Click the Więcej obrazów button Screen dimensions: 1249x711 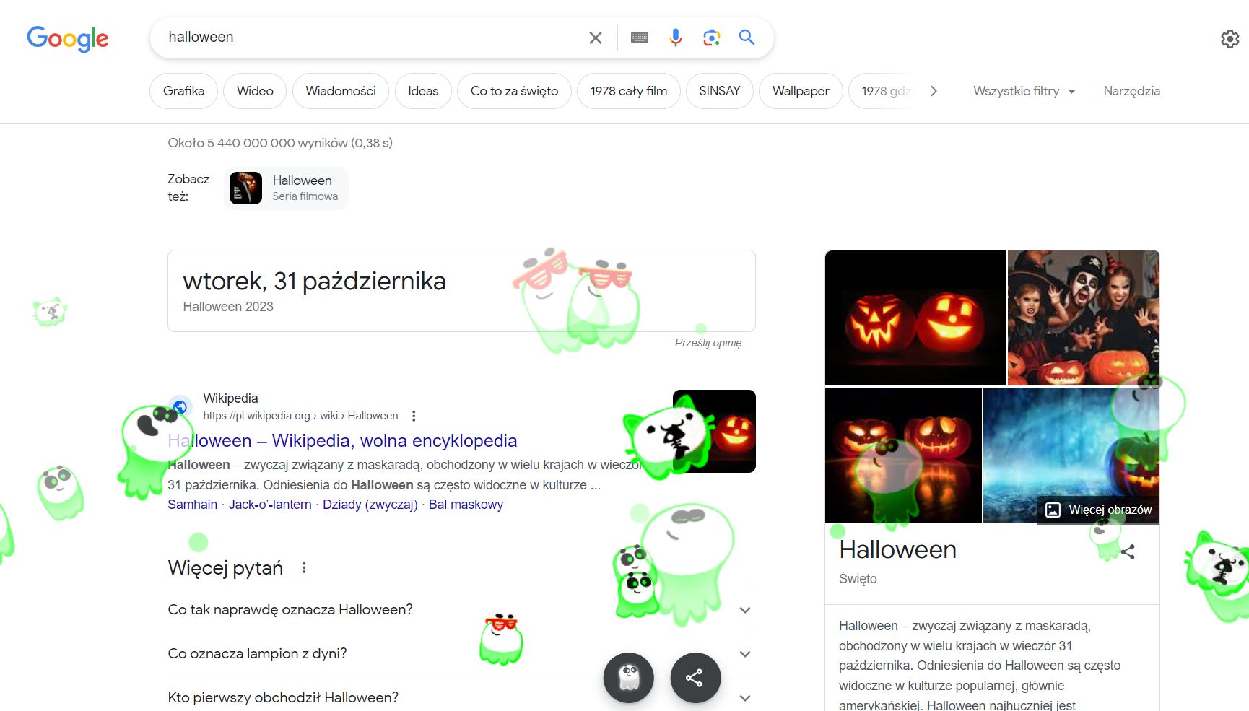(x=1098, y=510)
